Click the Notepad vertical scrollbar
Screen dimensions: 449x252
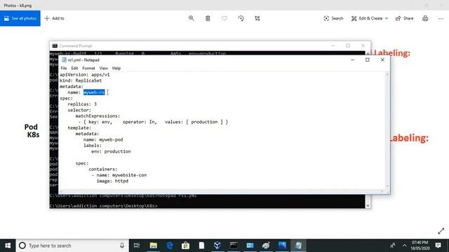coord(387,130)
